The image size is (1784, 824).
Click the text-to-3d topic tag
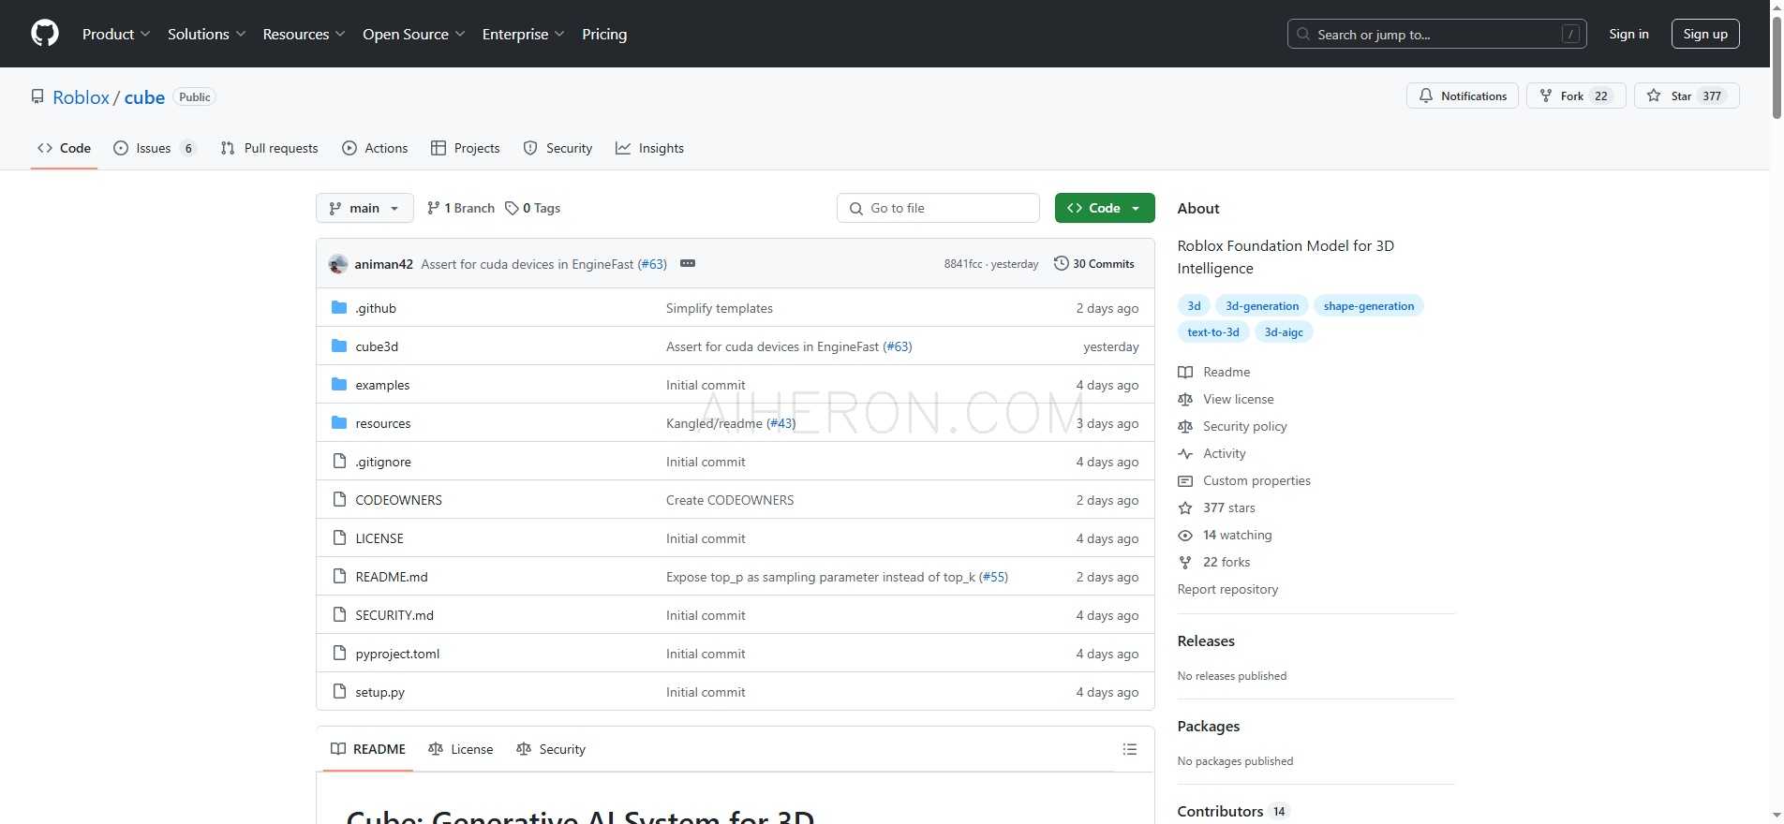pyautogui.click(x=1213, y=331)
